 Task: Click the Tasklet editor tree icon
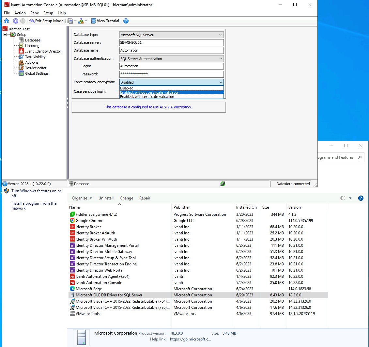[21, 68]
